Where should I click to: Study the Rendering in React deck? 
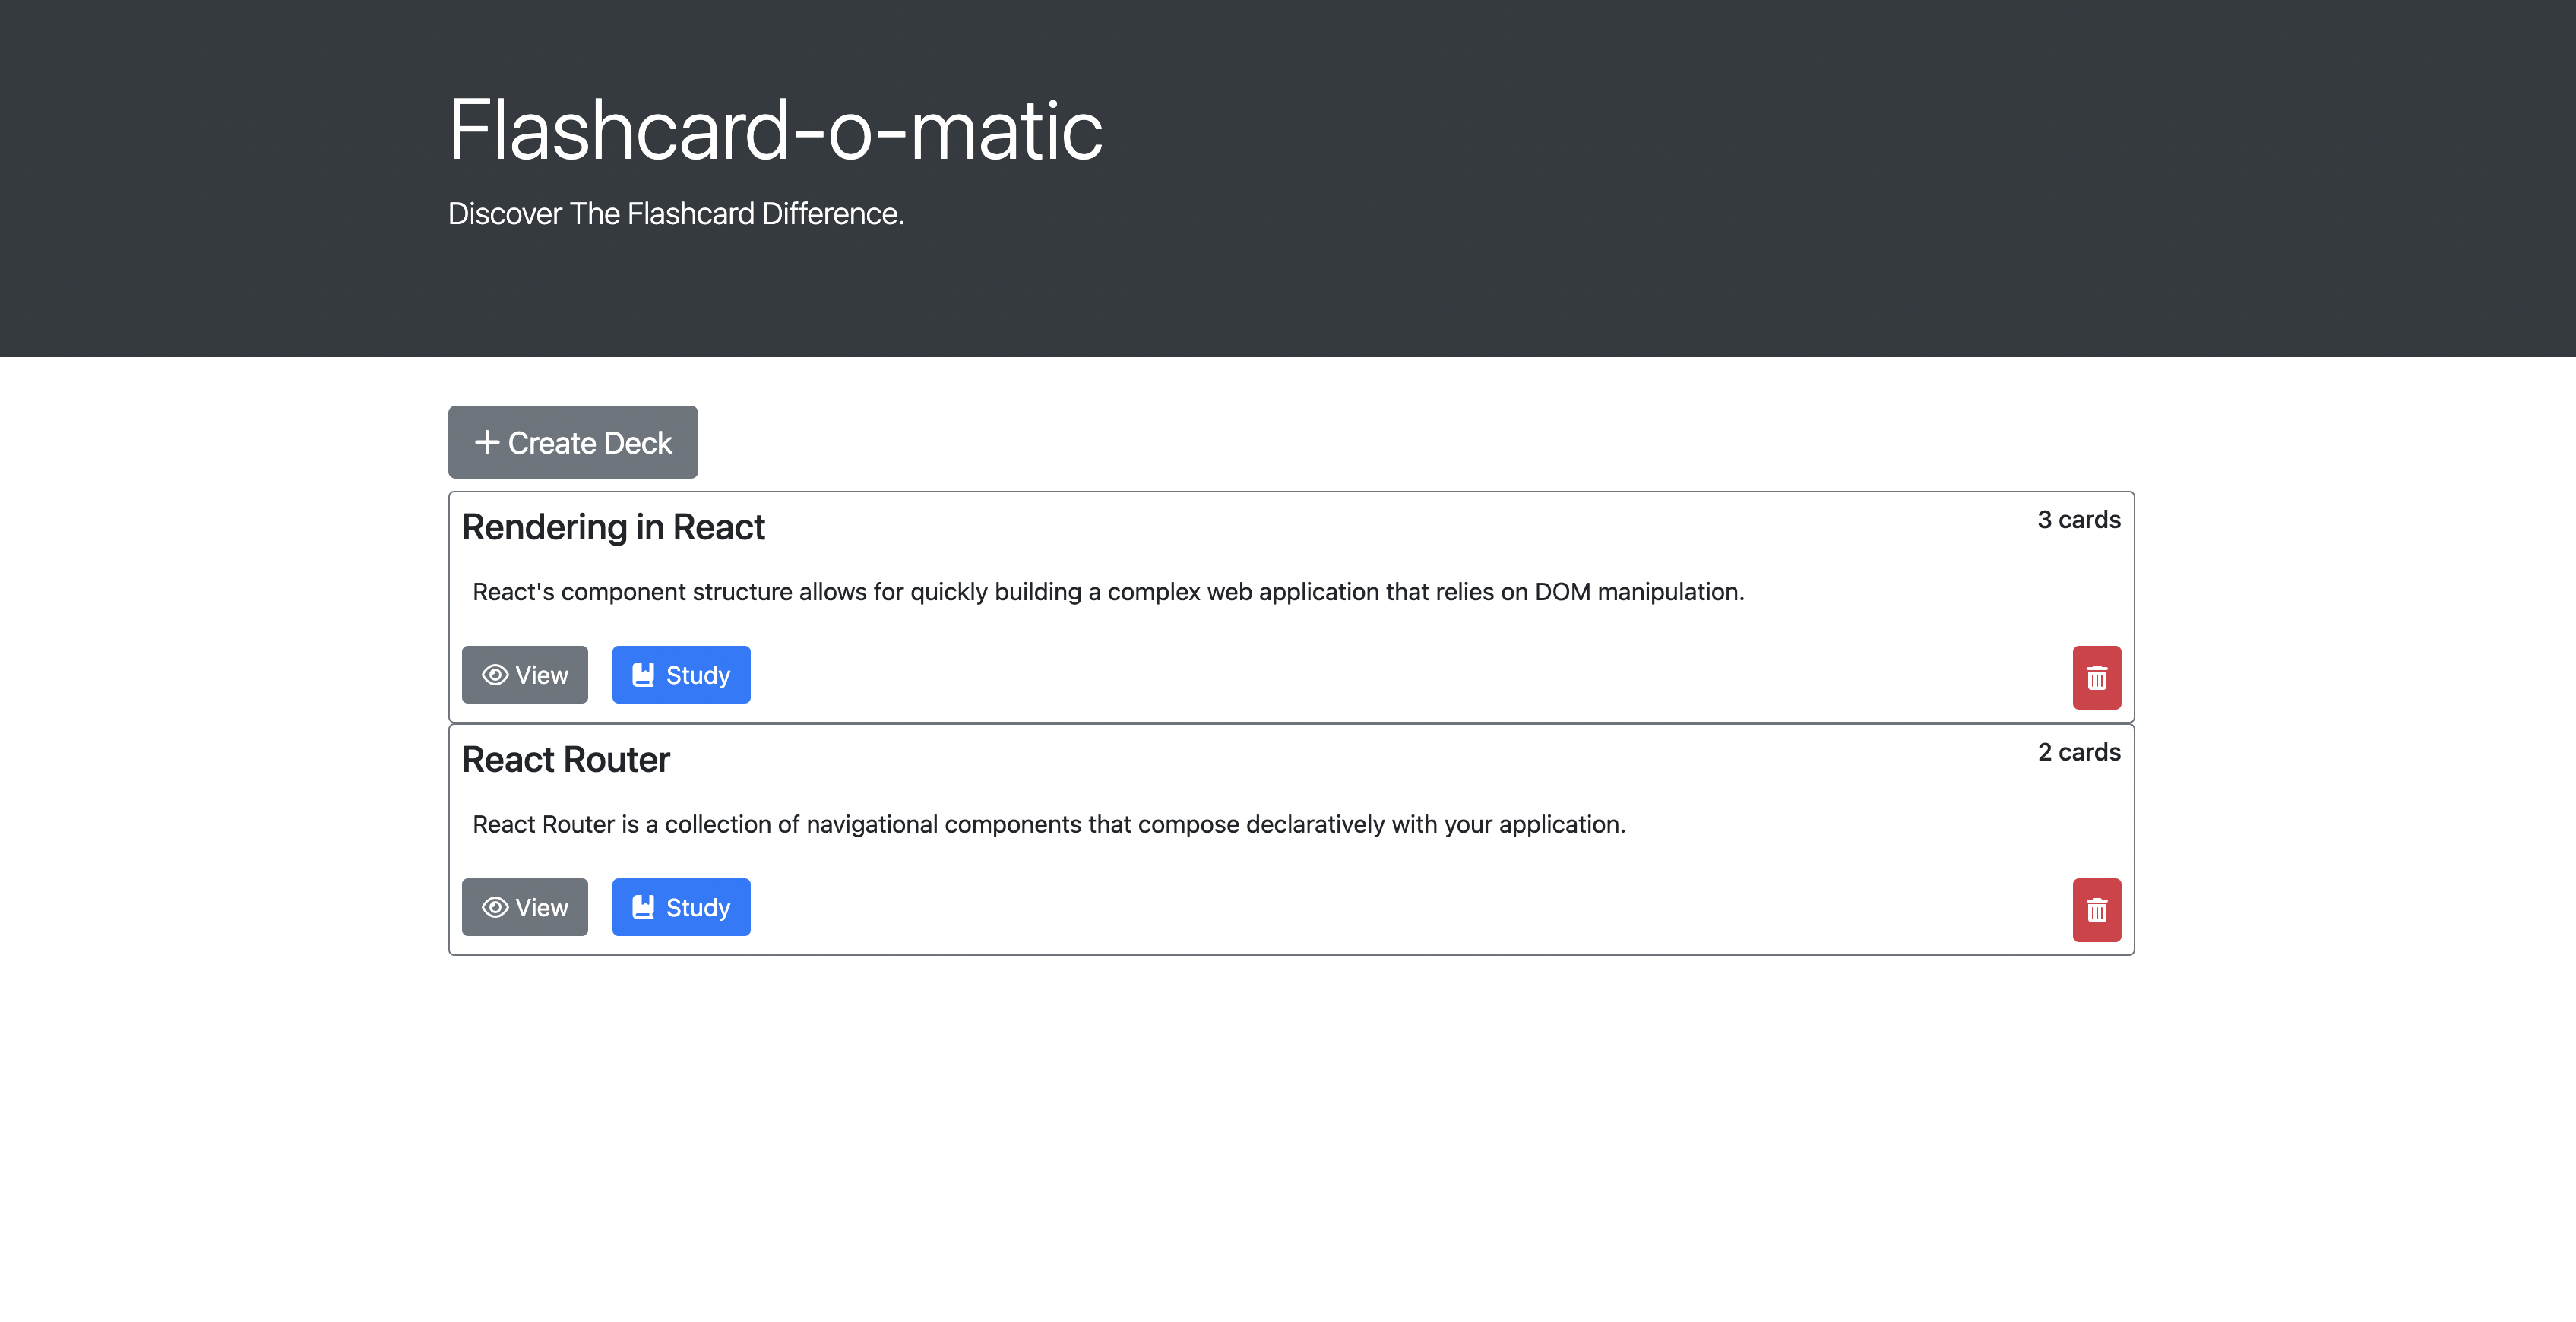(x=681, y=675)
